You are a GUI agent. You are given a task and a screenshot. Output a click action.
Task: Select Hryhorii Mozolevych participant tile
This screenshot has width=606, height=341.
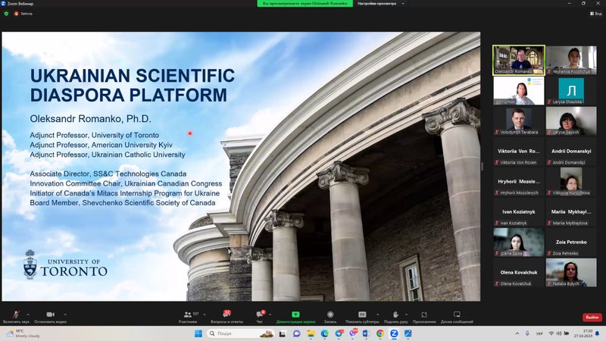(519, 182)
